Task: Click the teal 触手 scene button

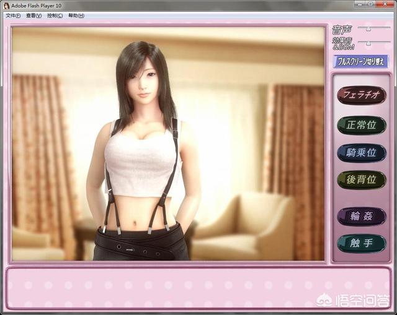Action: (362, 243)
